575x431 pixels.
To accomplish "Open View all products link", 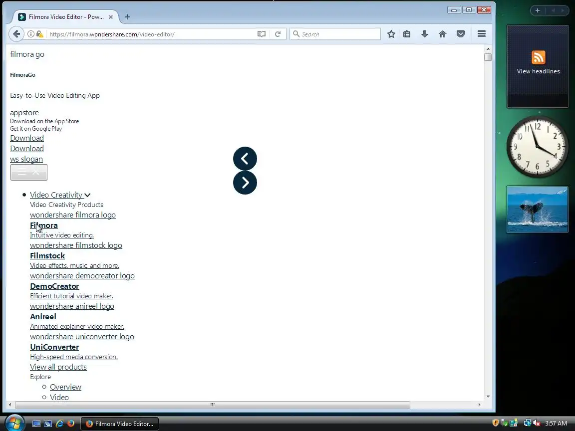I will 58,367.
